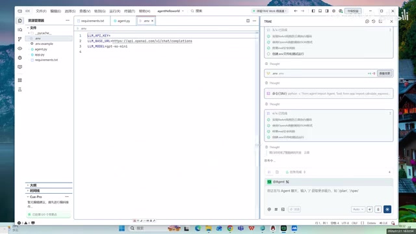Open the source control sidebar icon
This screenshot has width=416, height=234.
[x=20, y=39]
